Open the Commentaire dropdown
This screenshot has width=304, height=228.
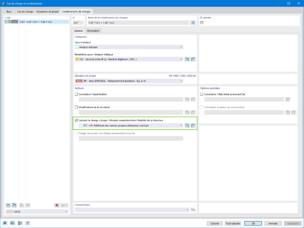132,210
